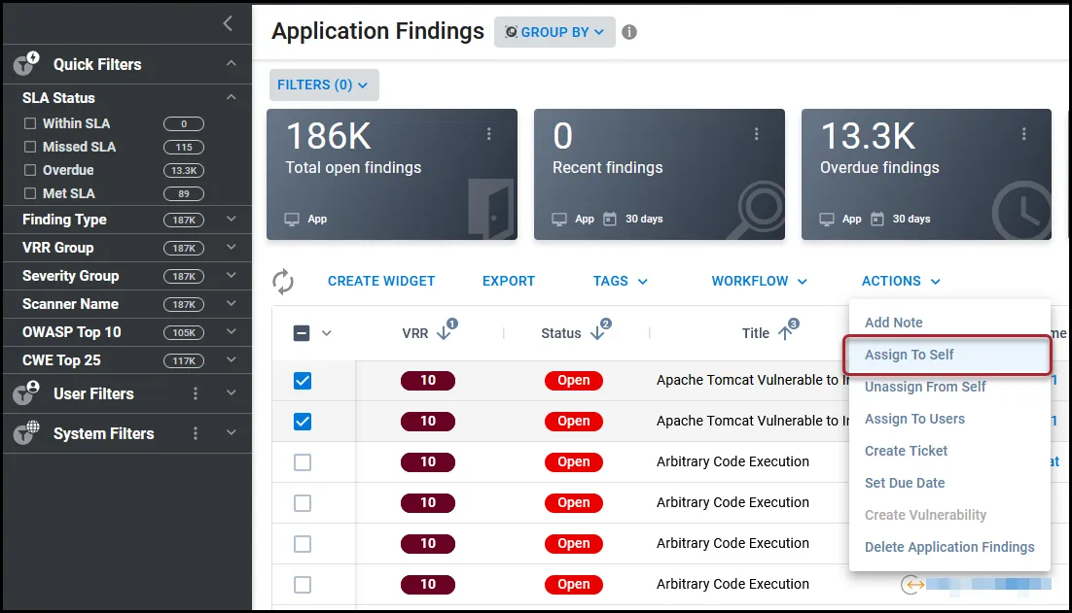Expand the Scanner Name filter section
This screenshot has width=1072, height=613.
[232, 304]
